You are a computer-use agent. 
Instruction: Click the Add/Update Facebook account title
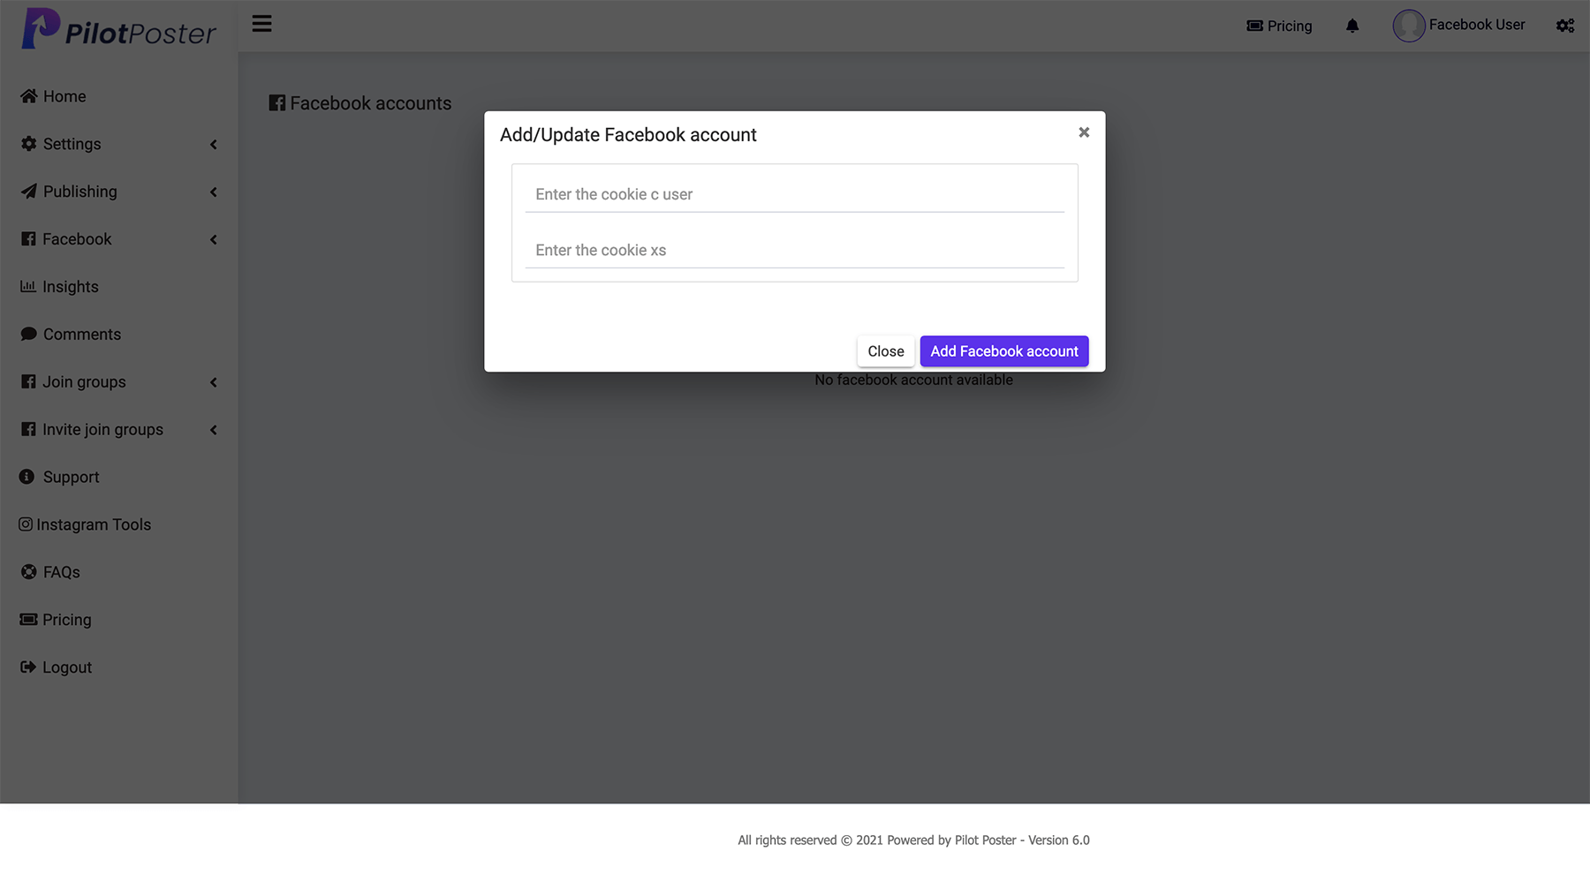tap(628, 135)
